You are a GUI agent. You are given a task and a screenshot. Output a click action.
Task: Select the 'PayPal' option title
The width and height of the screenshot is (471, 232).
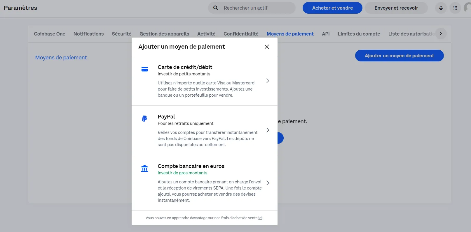click(x=166, y=116)
